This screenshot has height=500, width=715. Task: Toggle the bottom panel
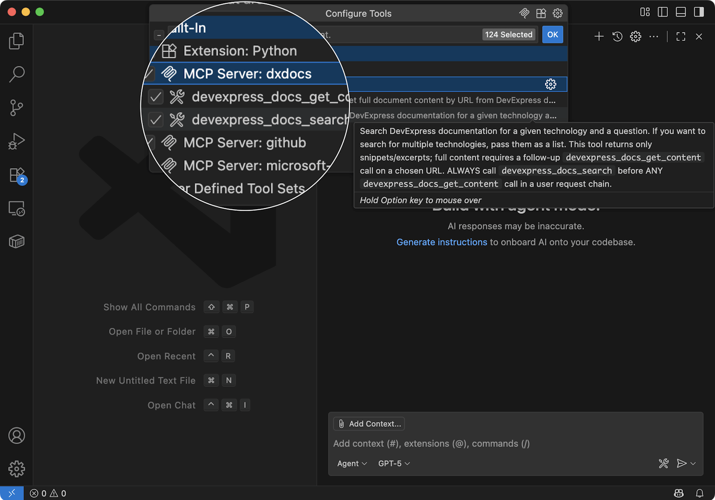tap(681, 12)
